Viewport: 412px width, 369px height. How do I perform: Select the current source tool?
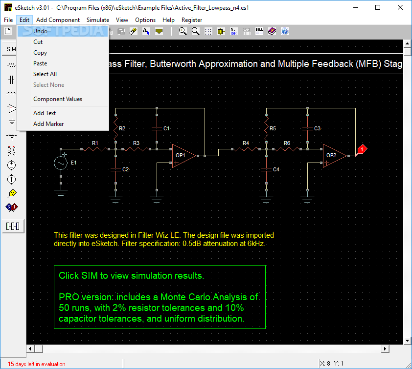pos(12,179)
